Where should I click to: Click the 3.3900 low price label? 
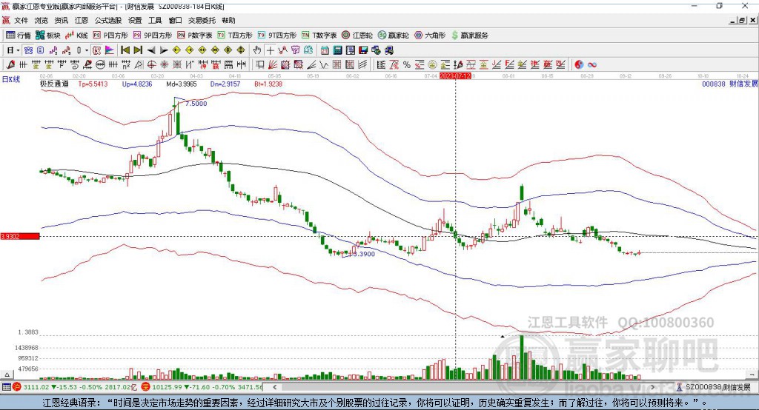click(364, 254)
